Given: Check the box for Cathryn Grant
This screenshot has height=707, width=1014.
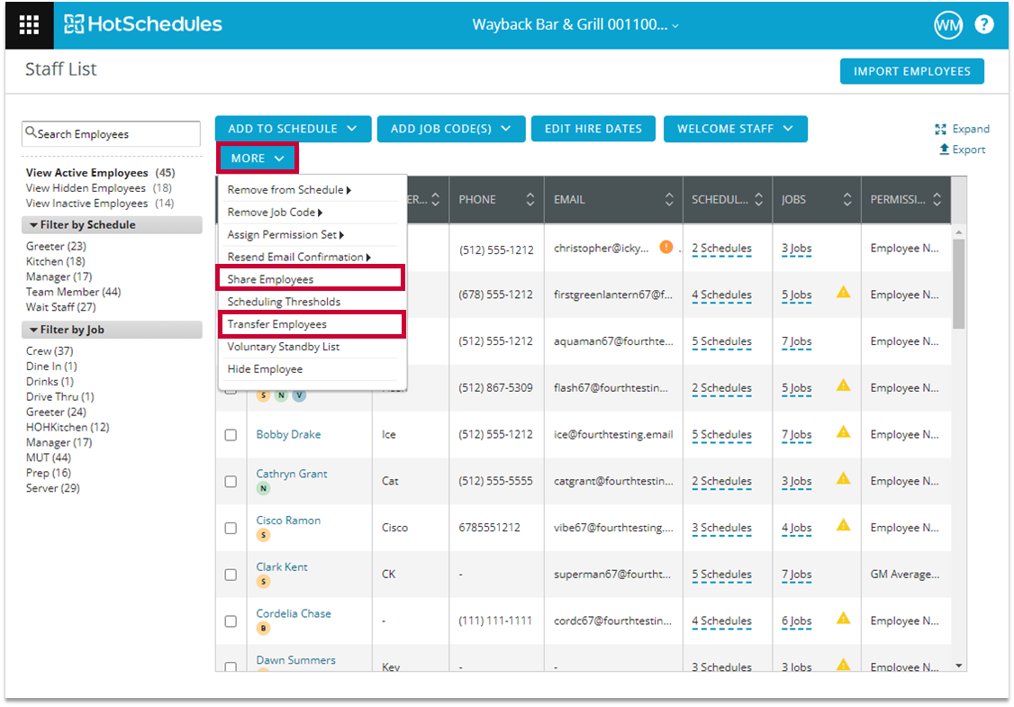Looking at the screenshot, I should point(231,481).
